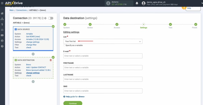Click the connection name AIRTABLE -> (brevo) field

coord(33,23)
